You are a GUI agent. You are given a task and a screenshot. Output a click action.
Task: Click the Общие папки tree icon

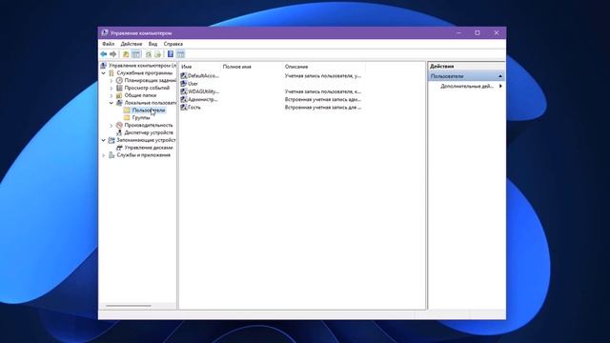(x=119, y=95)
